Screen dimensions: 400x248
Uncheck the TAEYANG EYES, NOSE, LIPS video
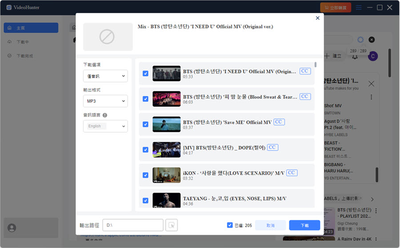pyautogui.click(x=145, y=201)
